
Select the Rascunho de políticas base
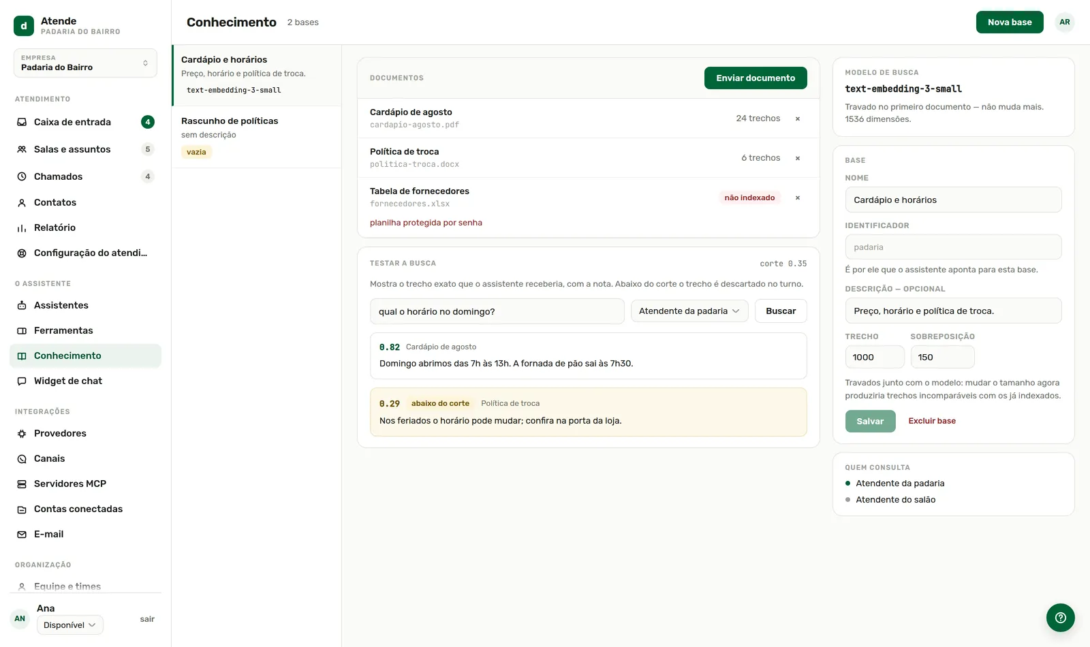click(257, 137)
